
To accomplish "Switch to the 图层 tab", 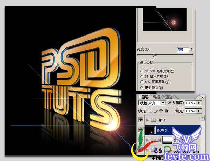I will pyautogui.click(x=145, y=97).
